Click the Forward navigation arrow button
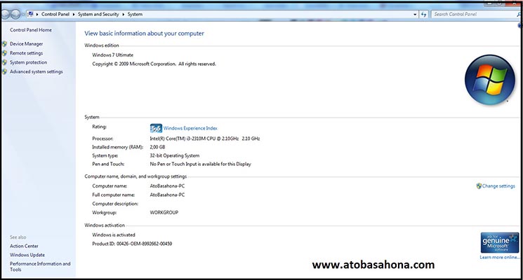523x280 pixels. [x=15, y=14]
